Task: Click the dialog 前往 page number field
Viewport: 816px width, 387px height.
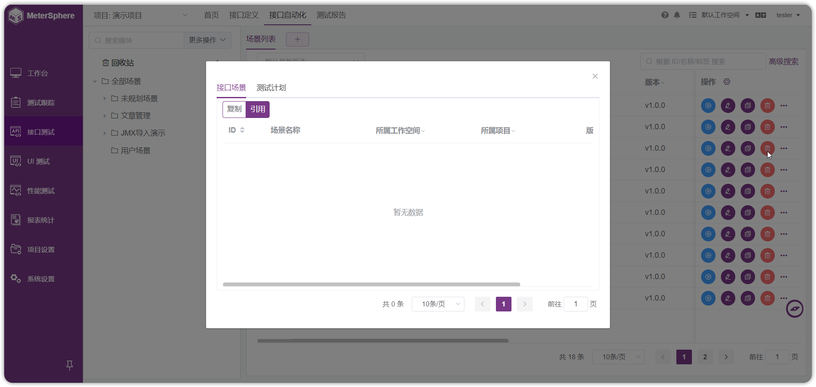Action: (575, 304)
